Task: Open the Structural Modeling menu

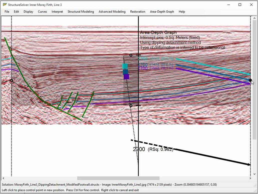Action: pyautogui.click(x=81, y=12)
